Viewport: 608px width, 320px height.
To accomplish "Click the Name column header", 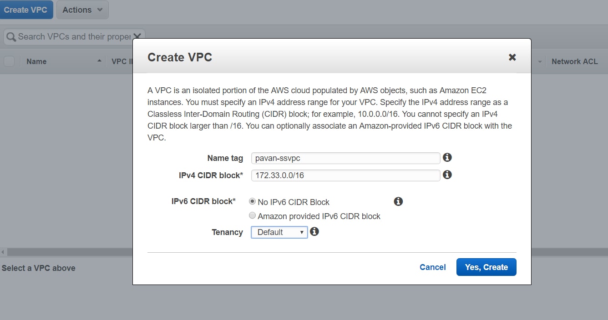I will click(x=36, y=61).
